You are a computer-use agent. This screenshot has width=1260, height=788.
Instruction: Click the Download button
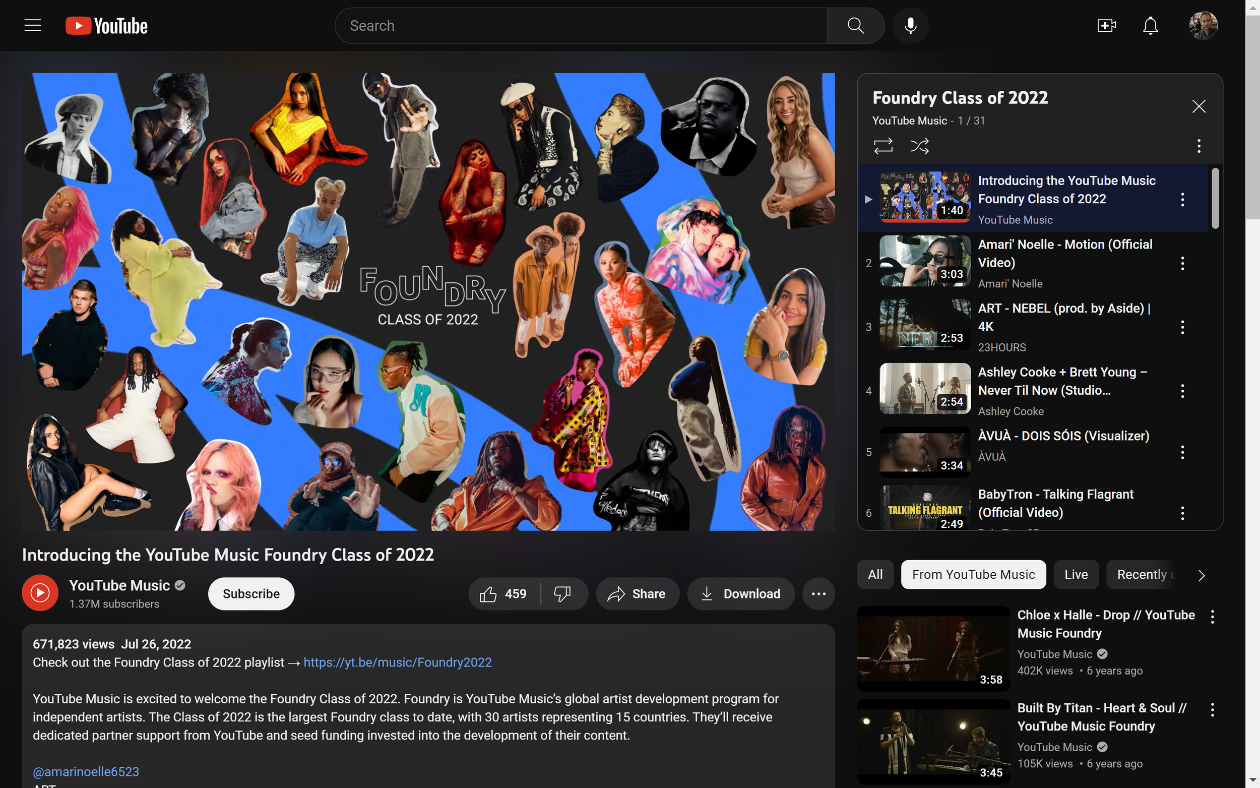coord(741,593)
